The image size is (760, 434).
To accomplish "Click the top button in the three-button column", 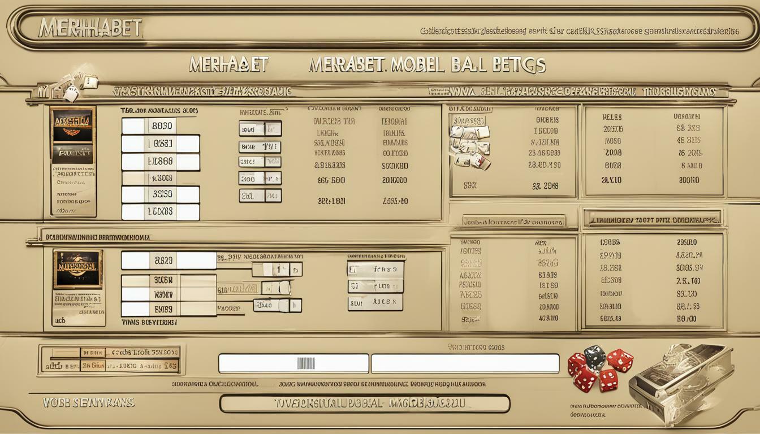I will point(375,269).
